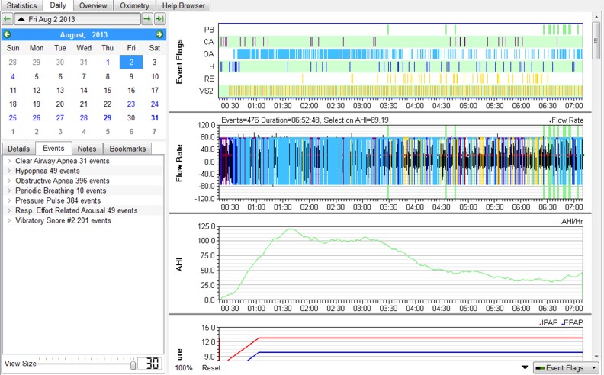
Task: Open the Event Flags graph dropdown
Action: coord(567,367)
